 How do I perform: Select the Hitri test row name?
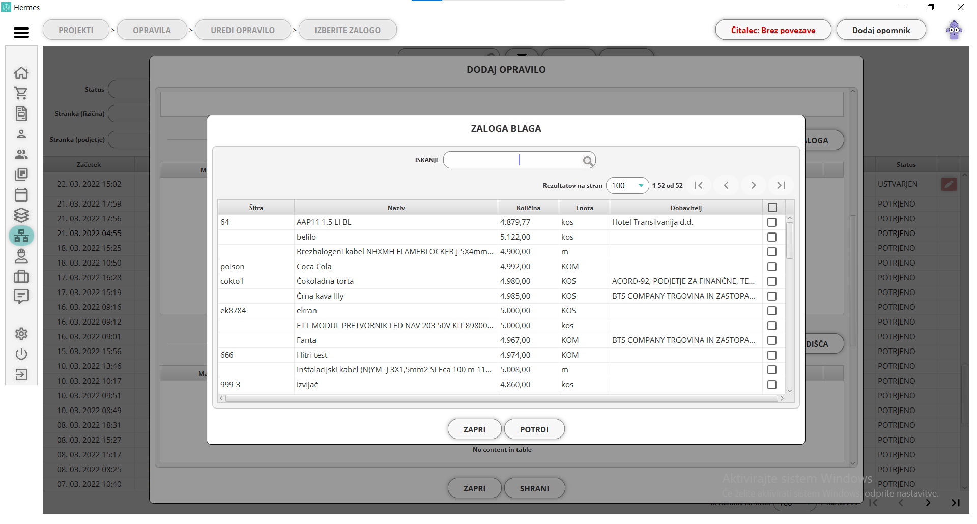tap(312, 355)
